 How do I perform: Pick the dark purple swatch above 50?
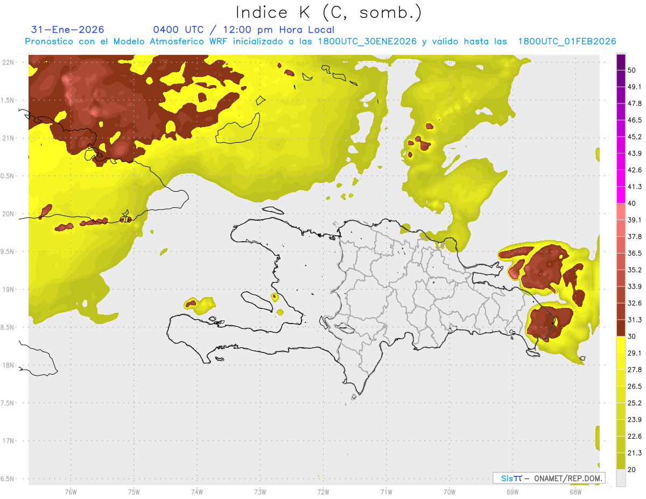pos(621,62)
